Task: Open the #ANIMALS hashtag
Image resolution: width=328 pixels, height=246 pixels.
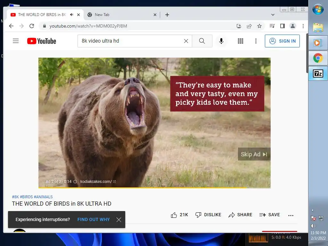Action: (43, 197)
